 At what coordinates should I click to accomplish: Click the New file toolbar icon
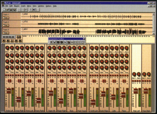coord(4,10)
